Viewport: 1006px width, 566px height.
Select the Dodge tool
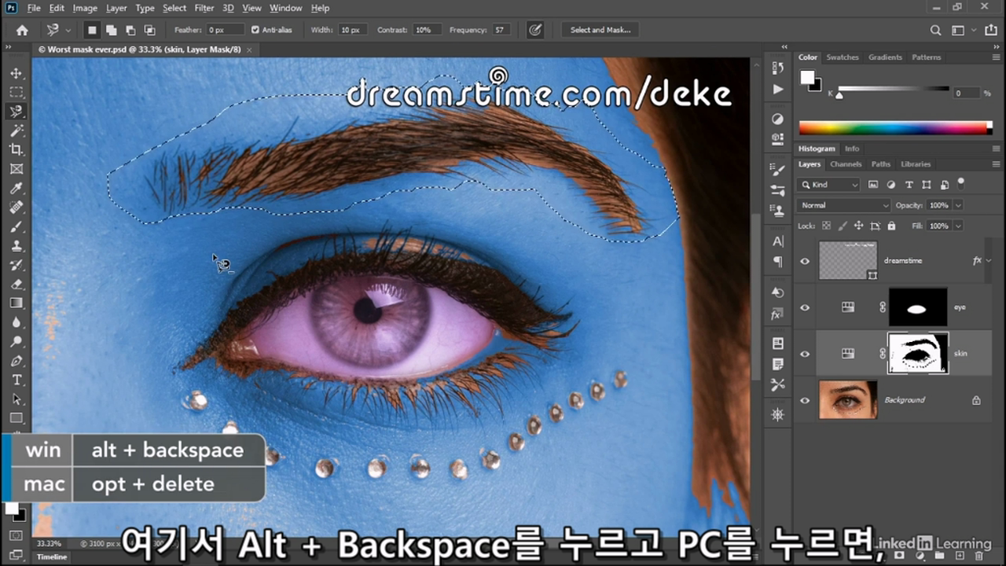pos(17,341)
